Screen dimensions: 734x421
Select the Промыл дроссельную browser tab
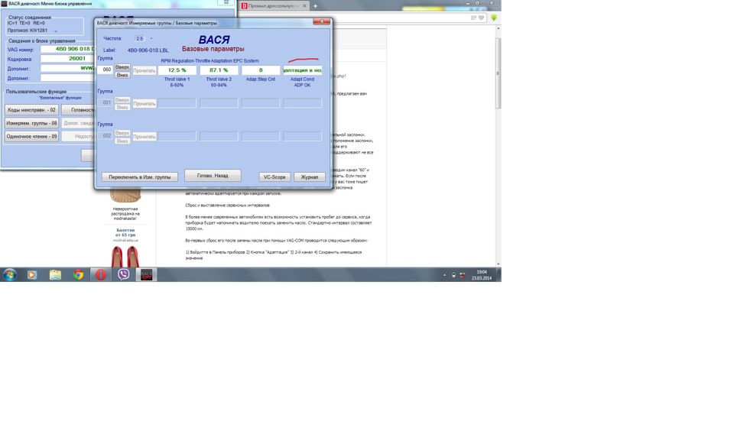click(274, 6)
